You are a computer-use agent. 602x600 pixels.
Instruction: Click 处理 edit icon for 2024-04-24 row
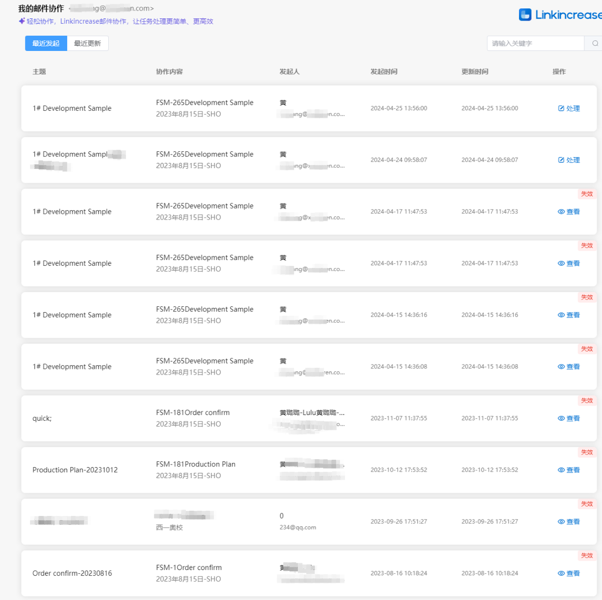(x=561, y=160)
